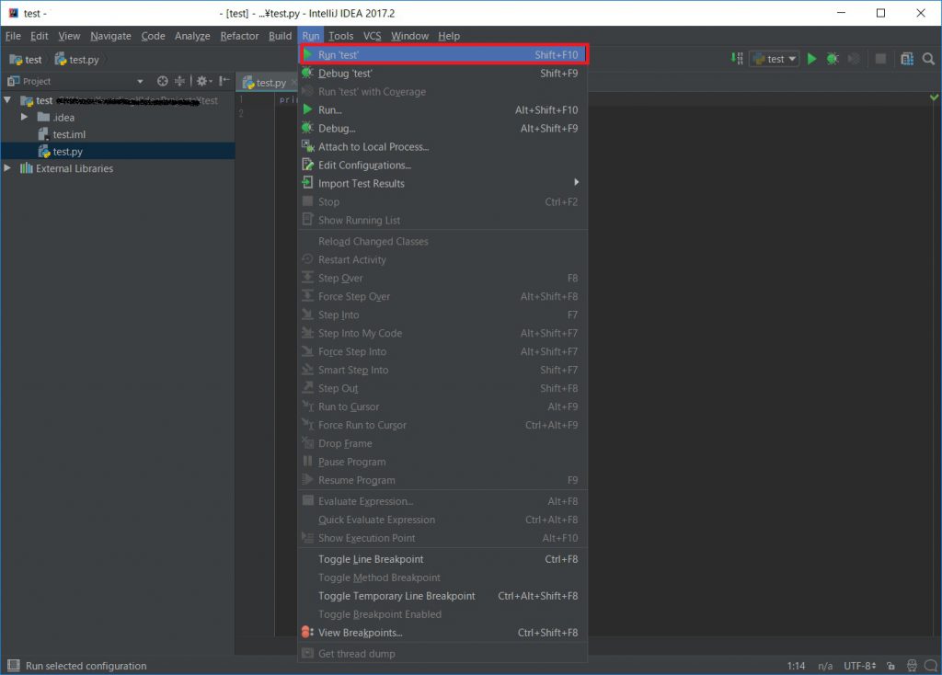942x675 pixels.
Task: Expand the External Libraries node
Action: [x=8, y=168]
